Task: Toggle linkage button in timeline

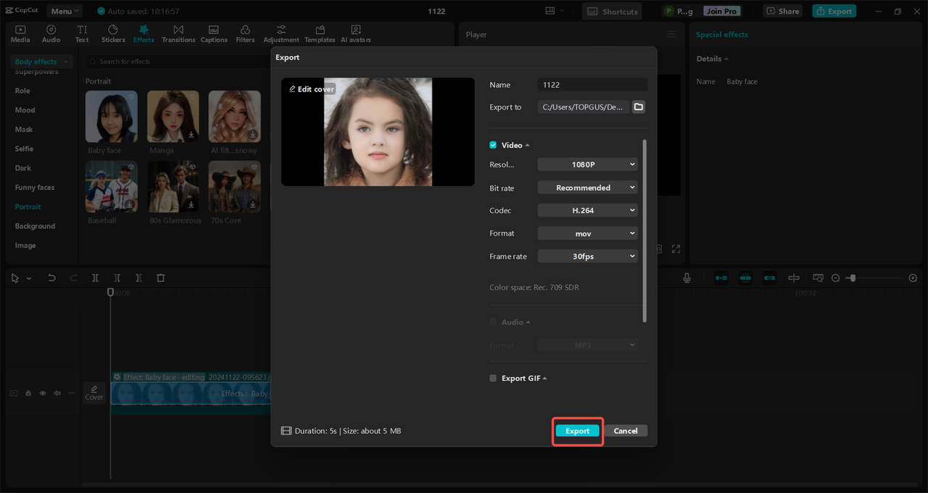Action: coord(769,278)
